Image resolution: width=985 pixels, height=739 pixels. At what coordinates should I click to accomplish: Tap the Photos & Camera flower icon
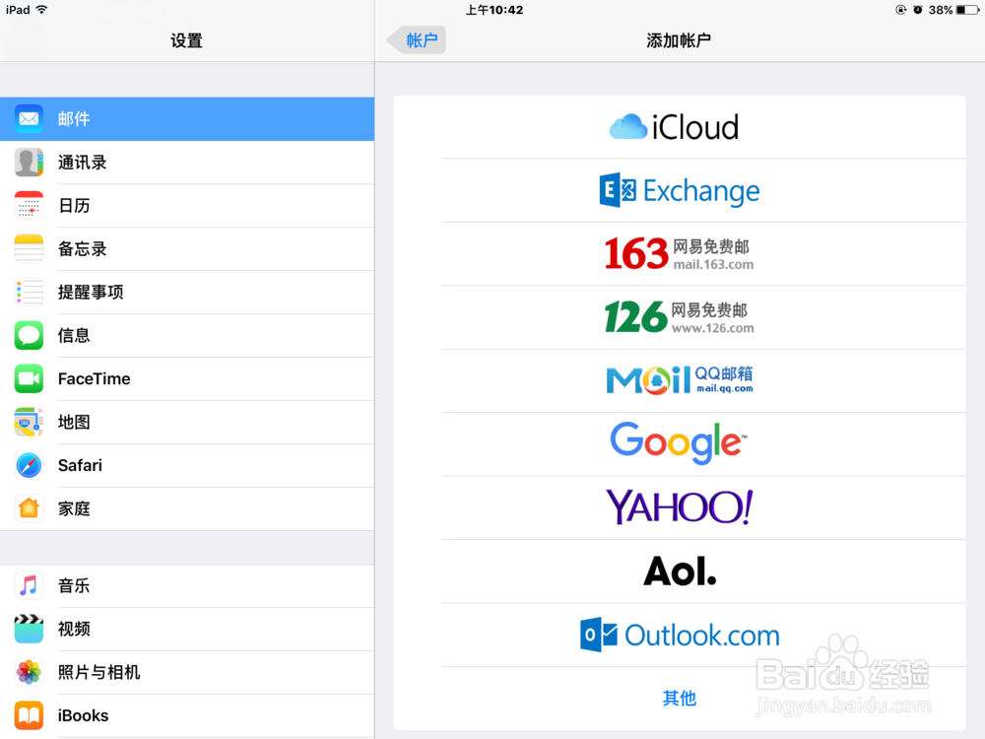[29, 672]
